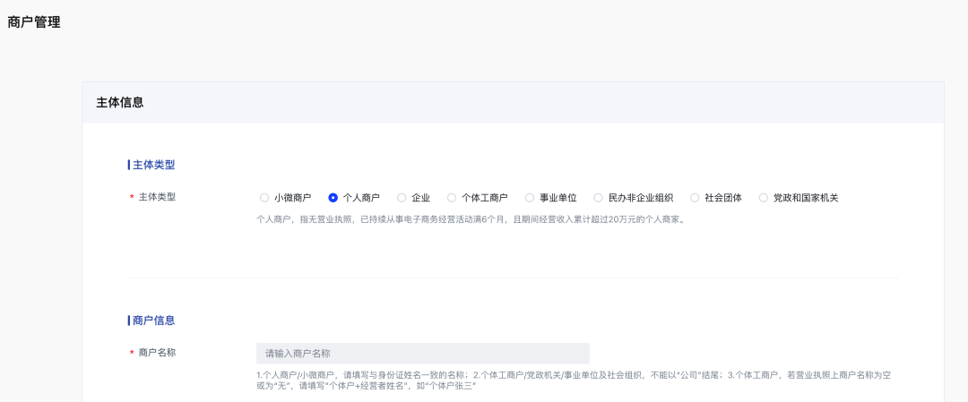Screen dimensions: 968x402
Task: Click the red asterisk beside 主体类型 label
Action: click(132, 198)
